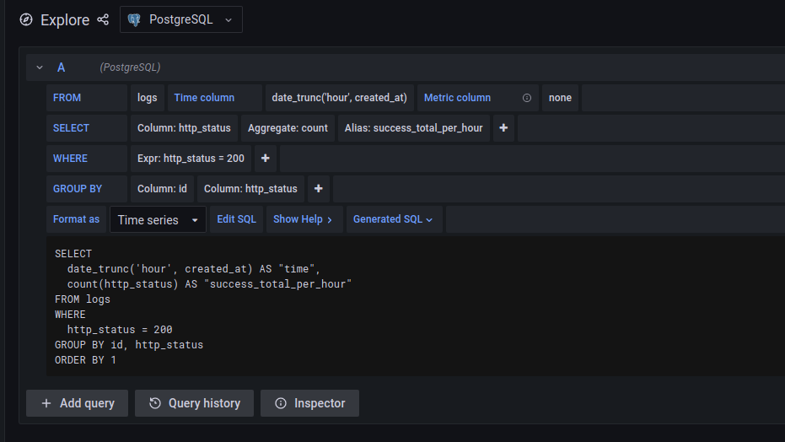Click the PostgreSQL elephant icon
This screenshot has height=442, width=785.
(x=134, y=19)
